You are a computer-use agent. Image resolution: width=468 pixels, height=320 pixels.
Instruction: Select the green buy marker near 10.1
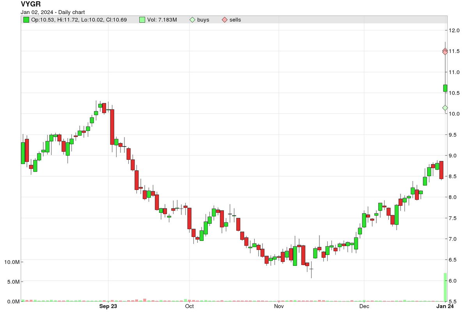445,108
